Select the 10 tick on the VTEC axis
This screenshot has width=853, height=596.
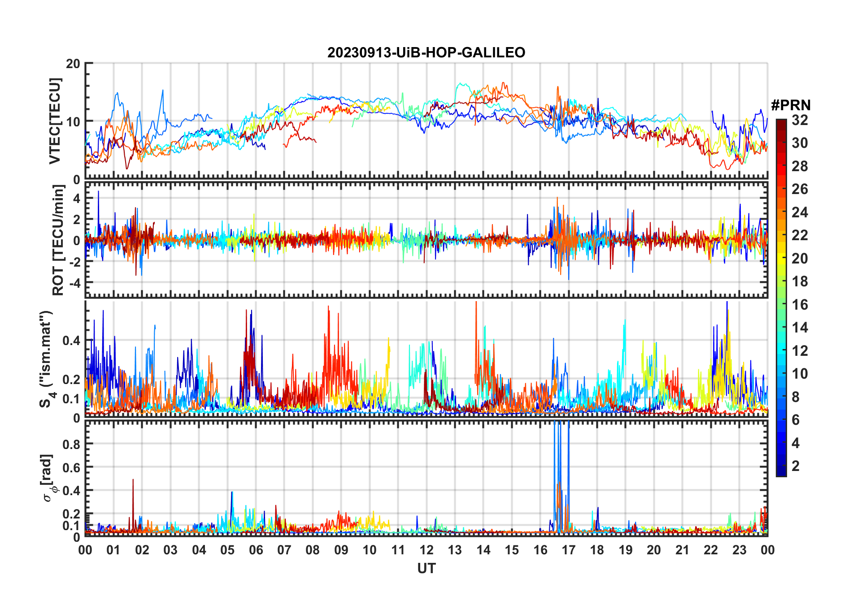73,121
